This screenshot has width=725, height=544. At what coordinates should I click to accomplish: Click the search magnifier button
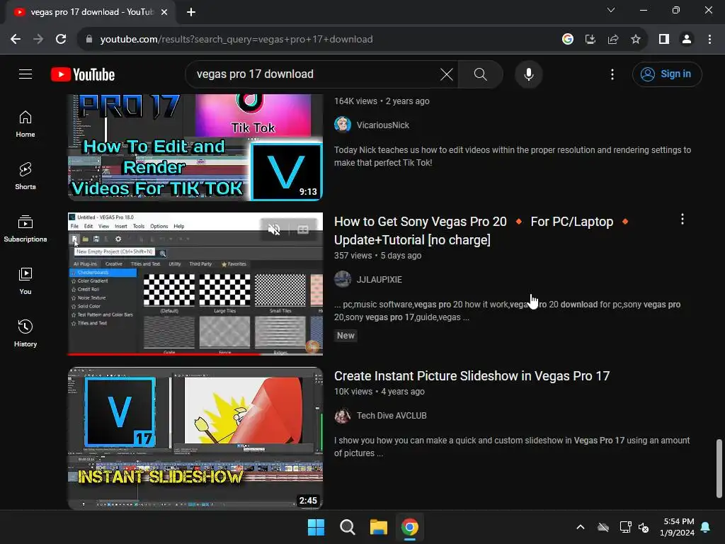(481, 74)
